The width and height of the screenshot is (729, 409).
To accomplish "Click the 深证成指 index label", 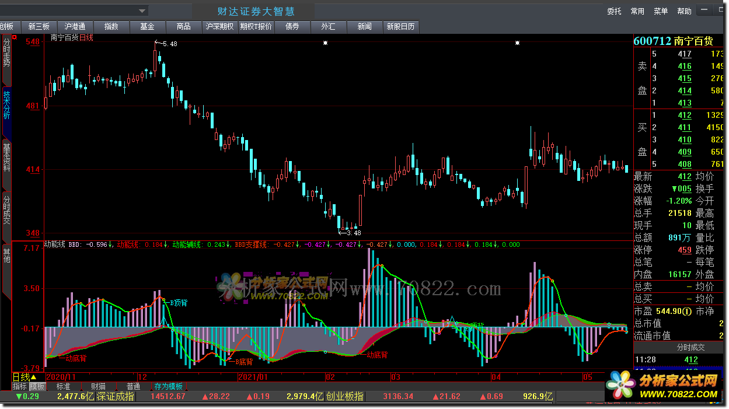I will (116, 396).
